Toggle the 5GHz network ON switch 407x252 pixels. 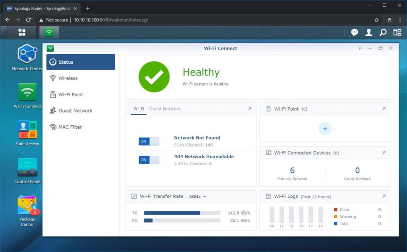click(149, 141)
